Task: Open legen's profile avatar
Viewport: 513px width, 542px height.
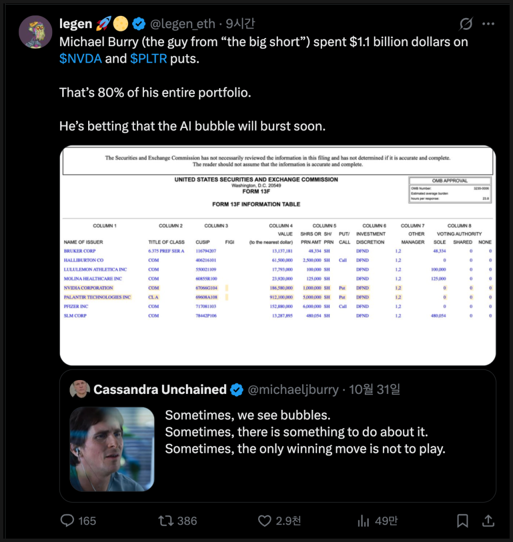Action: point(35,32)
